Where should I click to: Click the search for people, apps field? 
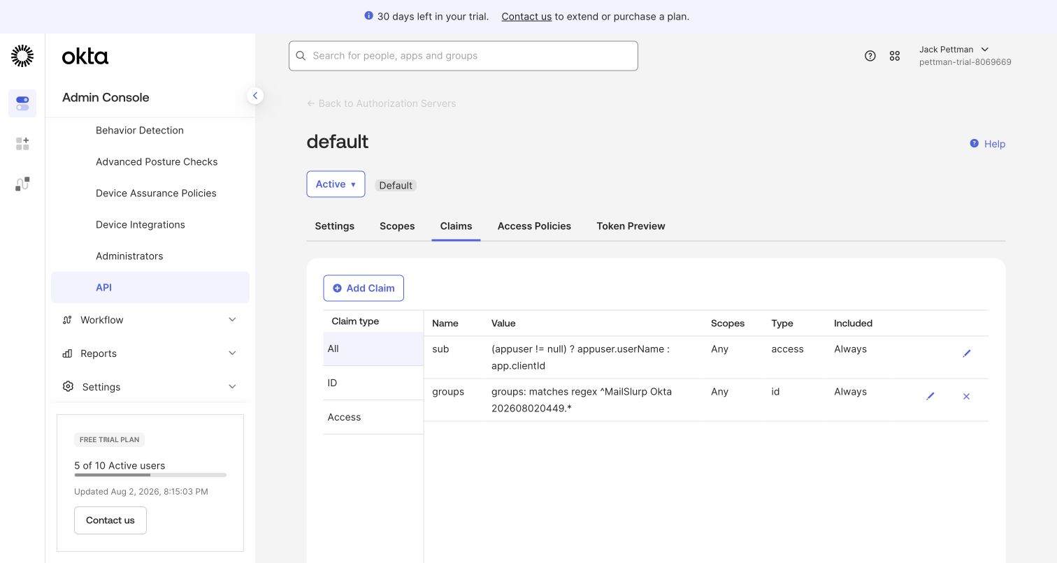click(x=463, y=56)
